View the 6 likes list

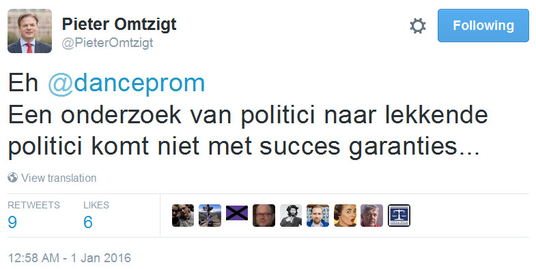click(x=96, y=215)
